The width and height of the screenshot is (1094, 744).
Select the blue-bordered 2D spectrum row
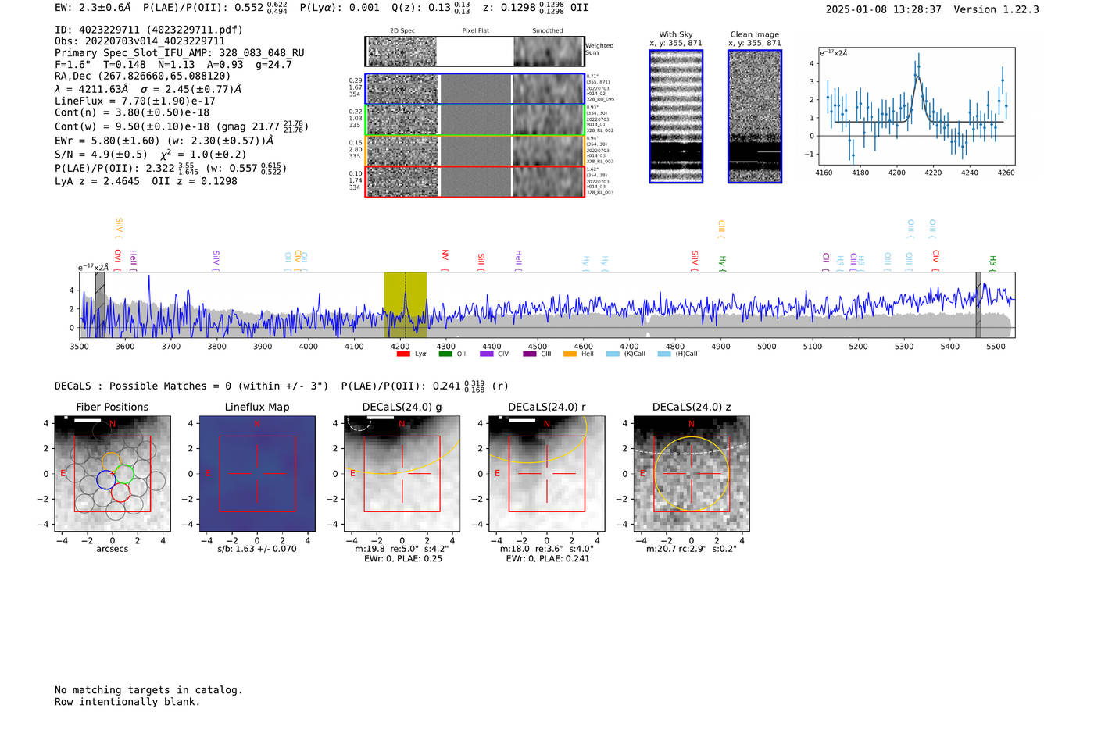[474, 89]
